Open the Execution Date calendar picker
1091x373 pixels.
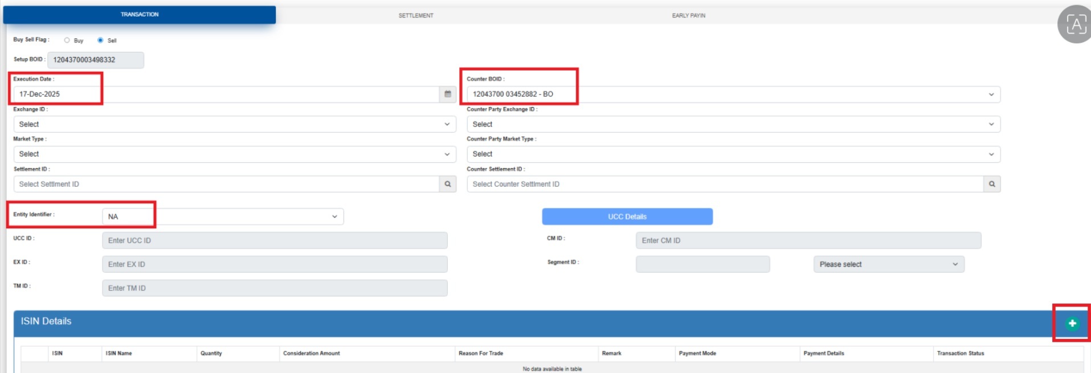[x=448, y=95]
